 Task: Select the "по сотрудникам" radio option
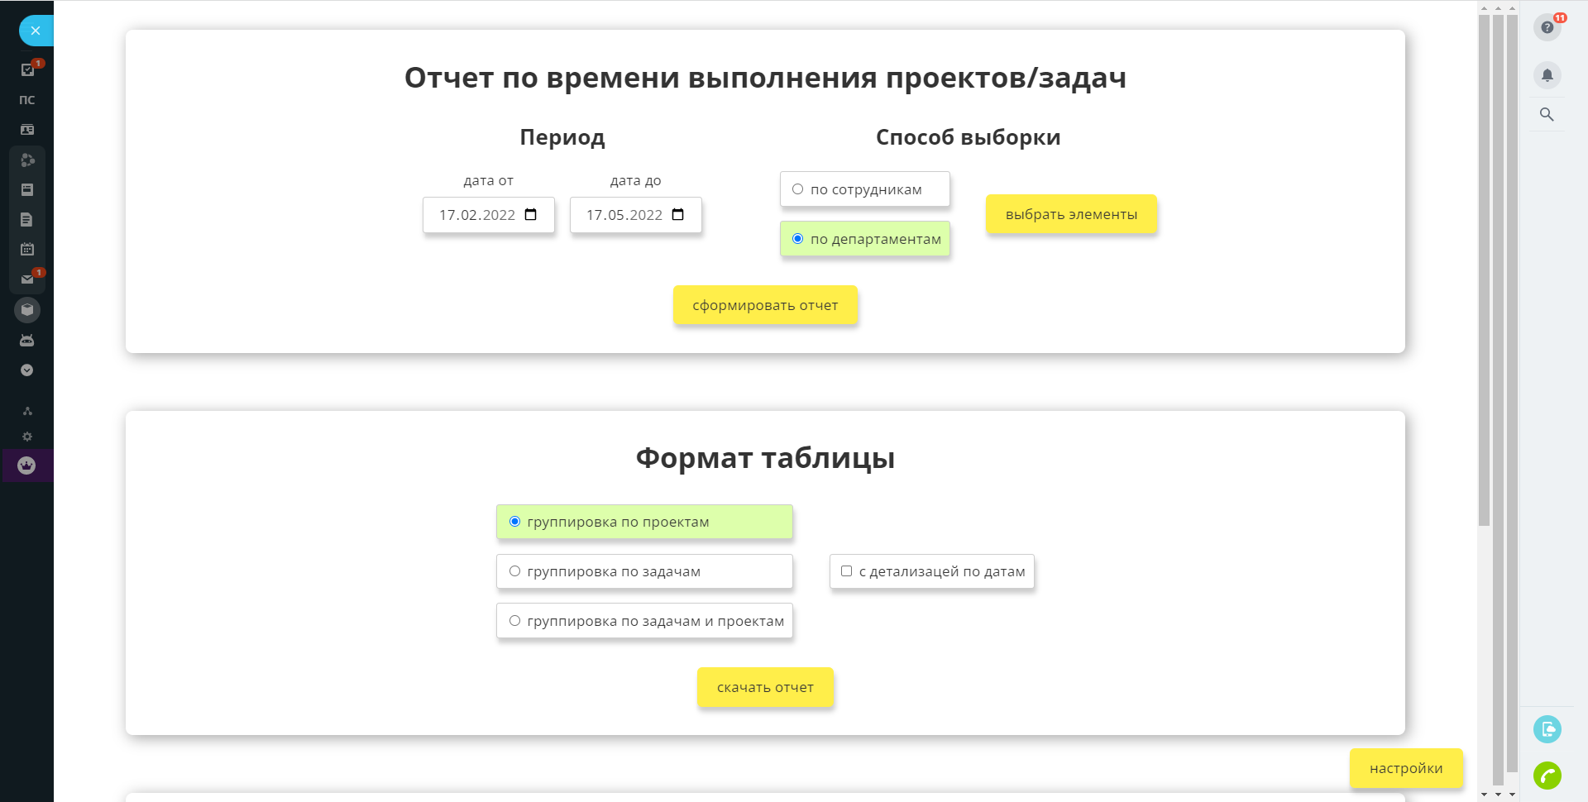(865, 189)
